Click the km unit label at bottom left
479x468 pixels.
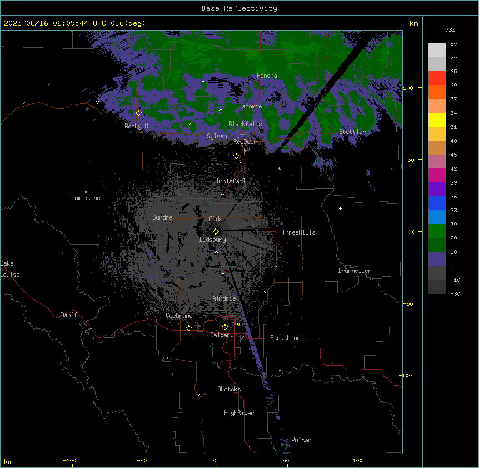coord(8,462)
